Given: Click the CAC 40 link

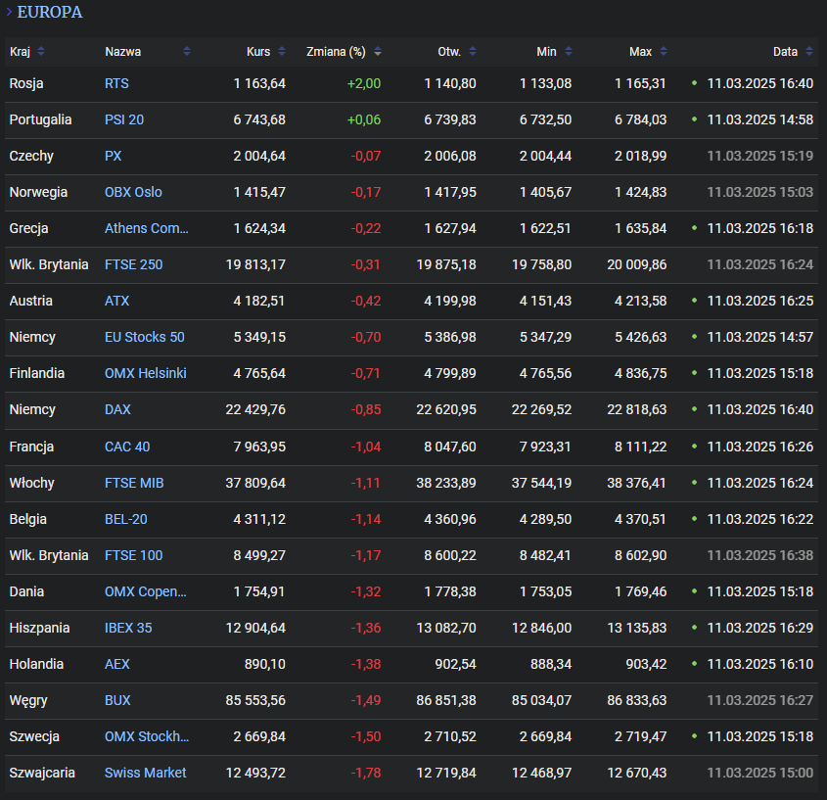Looking at the screenshot, I should pyautogui.click(x=127, y=447).
